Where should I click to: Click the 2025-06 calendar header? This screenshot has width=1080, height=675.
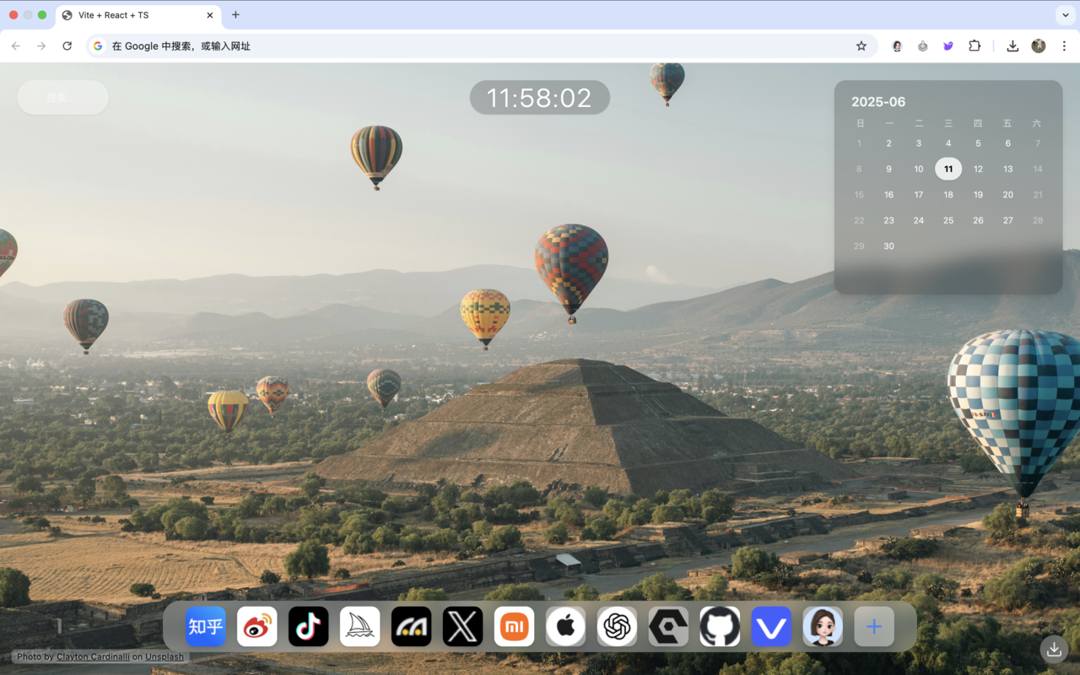pos(878,101)
